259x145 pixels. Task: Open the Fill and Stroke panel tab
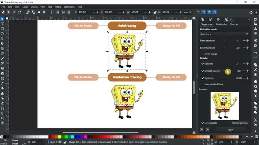coord(210,19)
